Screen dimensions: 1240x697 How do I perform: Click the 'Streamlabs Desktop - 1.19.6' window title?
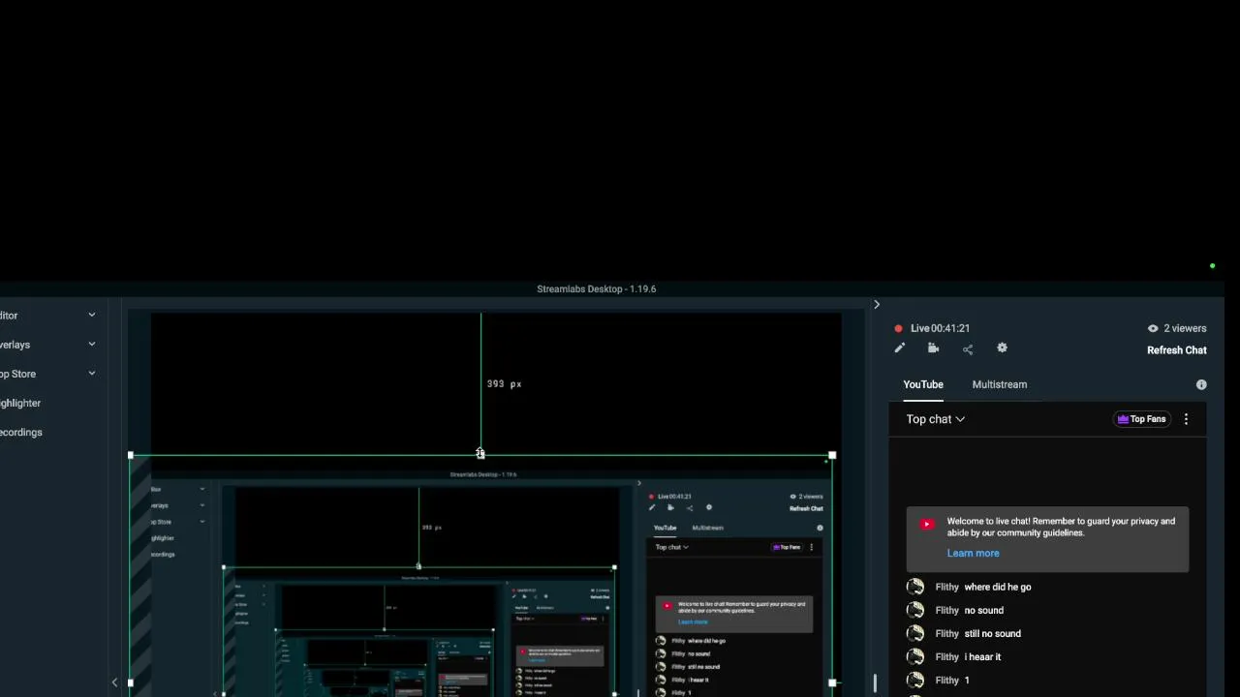tap(597, 288)
